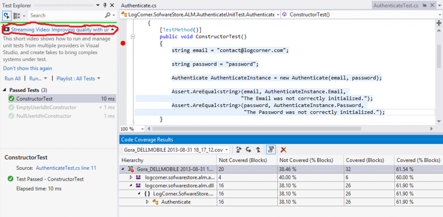This screenshot has height=217, width=443.
Task: Sort by Not Covered (% Blocks) column
Action: tap(310, 160)
